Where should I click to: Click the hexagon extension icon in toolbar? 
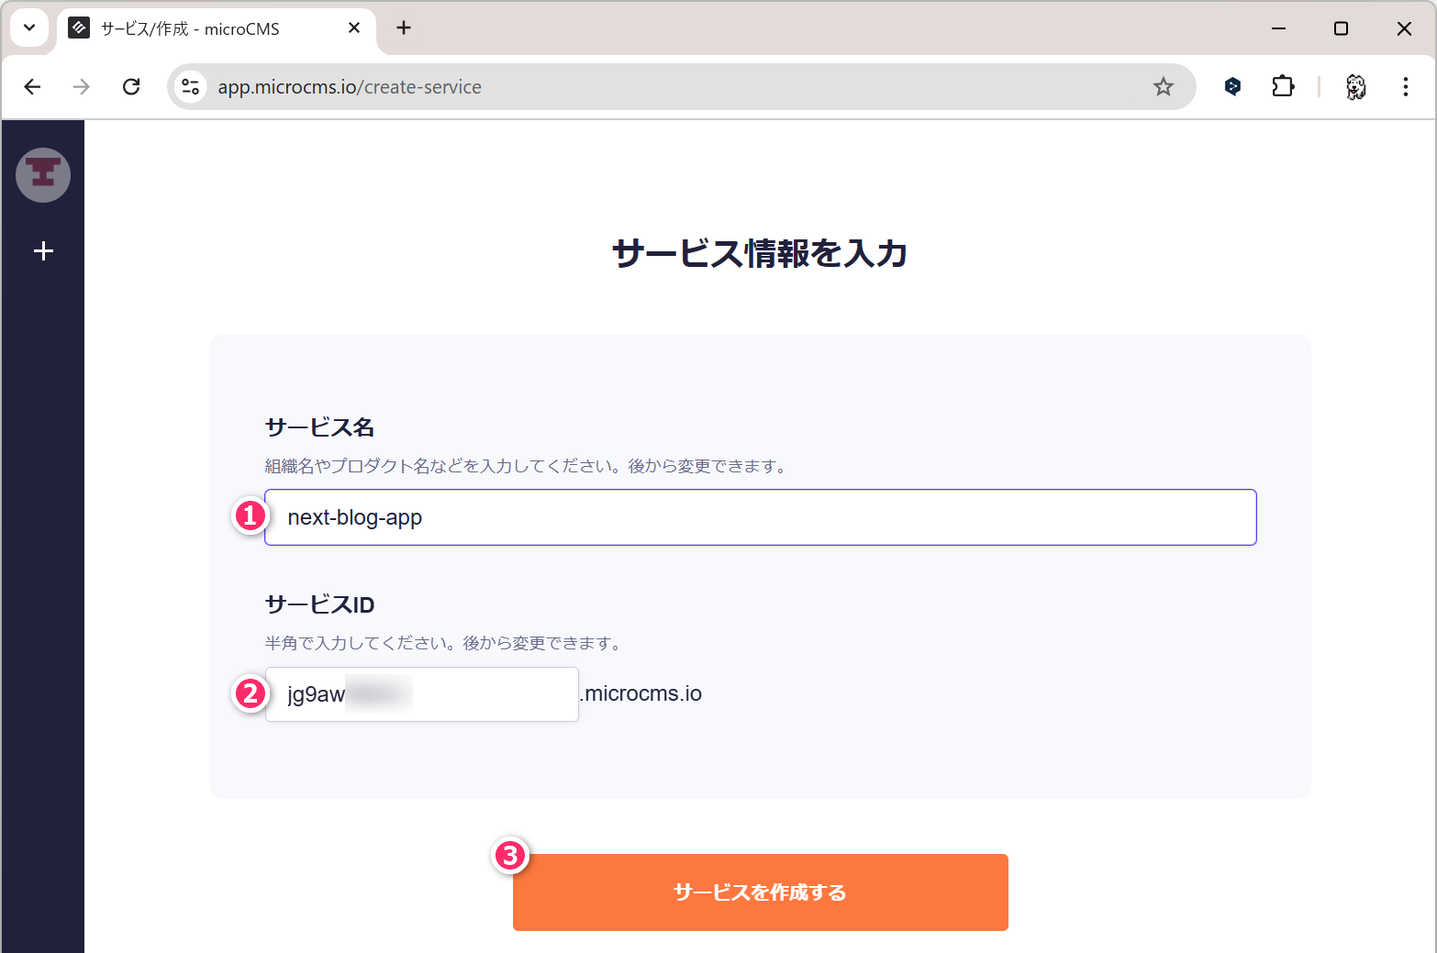coord(1232,87)
